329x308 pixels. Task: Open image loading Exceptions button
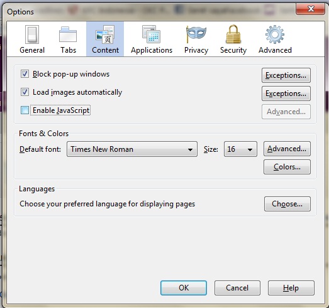[286, 93]
